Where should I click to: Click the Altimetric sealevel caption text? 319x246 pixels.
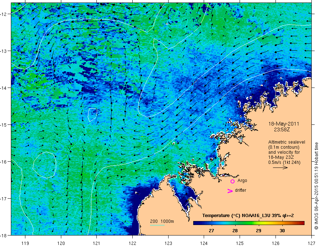click(x=287, y=142)
